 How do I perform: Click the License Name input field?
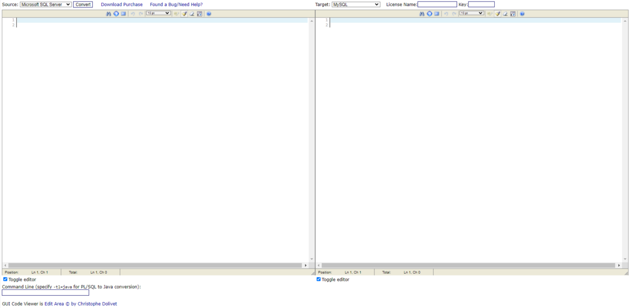(x=437, y=5)
